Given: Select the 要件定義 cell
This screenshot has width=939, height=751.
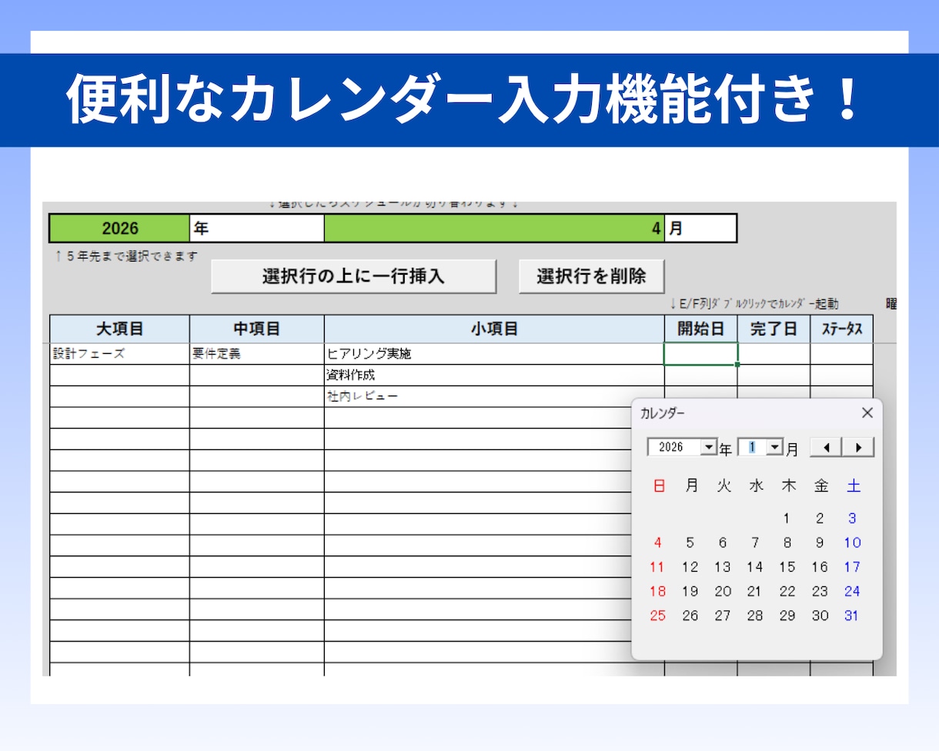Looking at the screenshot, I should (257, 354).
